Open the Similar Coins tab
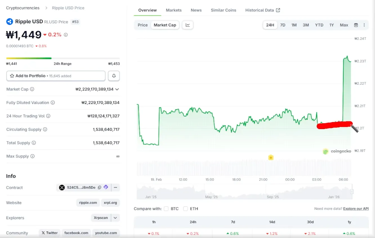The width and height of the screenshot is (375, 238). [223, 10]
